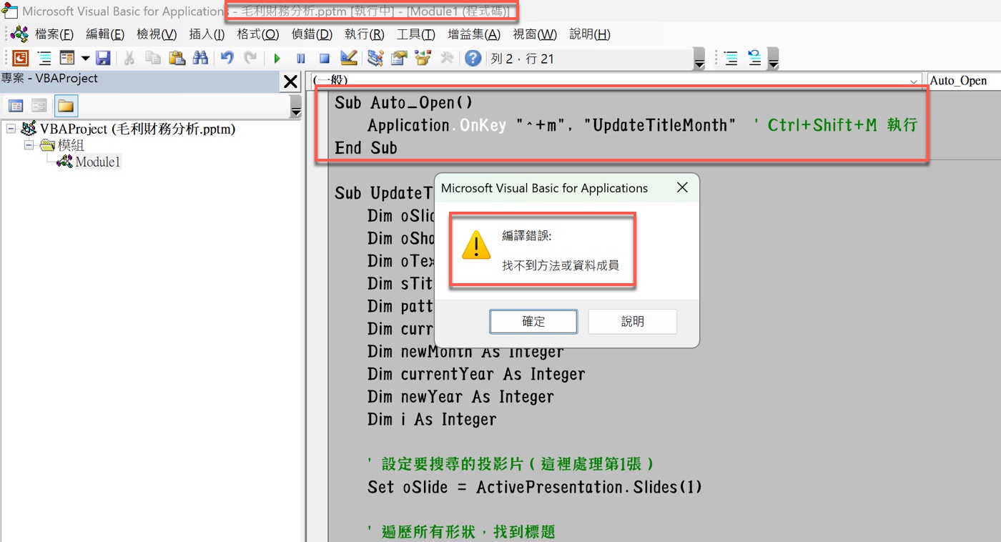Click the blue Help question mark icon

coord(473,59)
